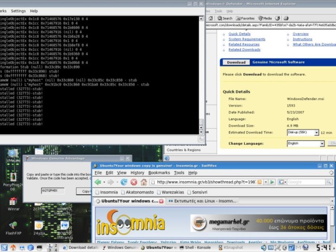336x252 pixels.
Task: Click the RSS feed icon in Swiftfox address bar
Action: tap(260, 182)
